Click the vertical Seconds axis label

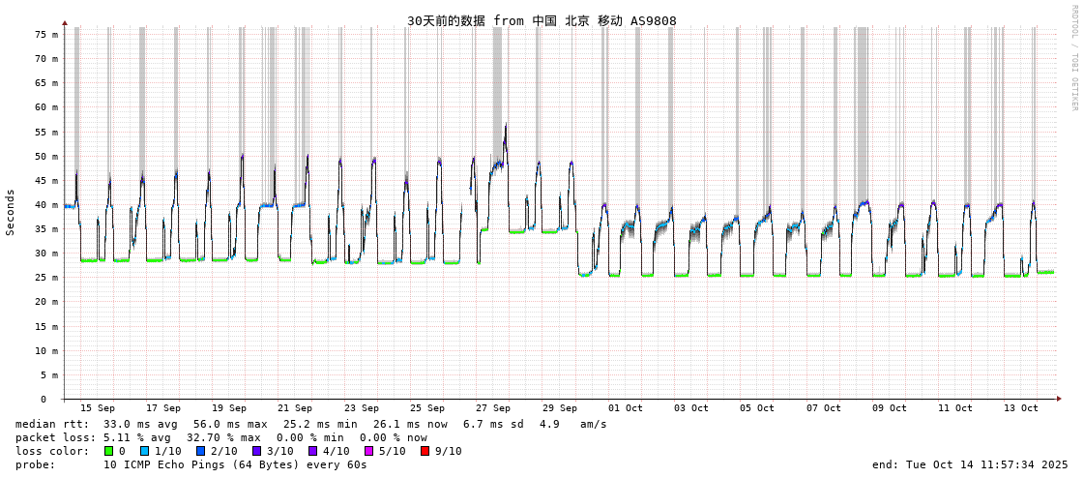pyautogui.click(x=11, y=212)
